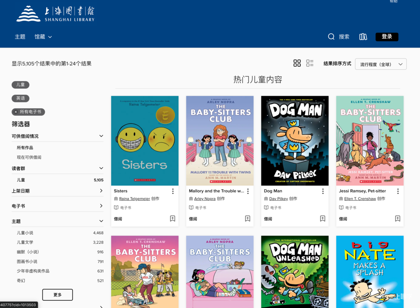Screen dimensions: 420x308
Task: Borrow Mallory and the Trouble with Twins
Action: [x=193, y=219]
